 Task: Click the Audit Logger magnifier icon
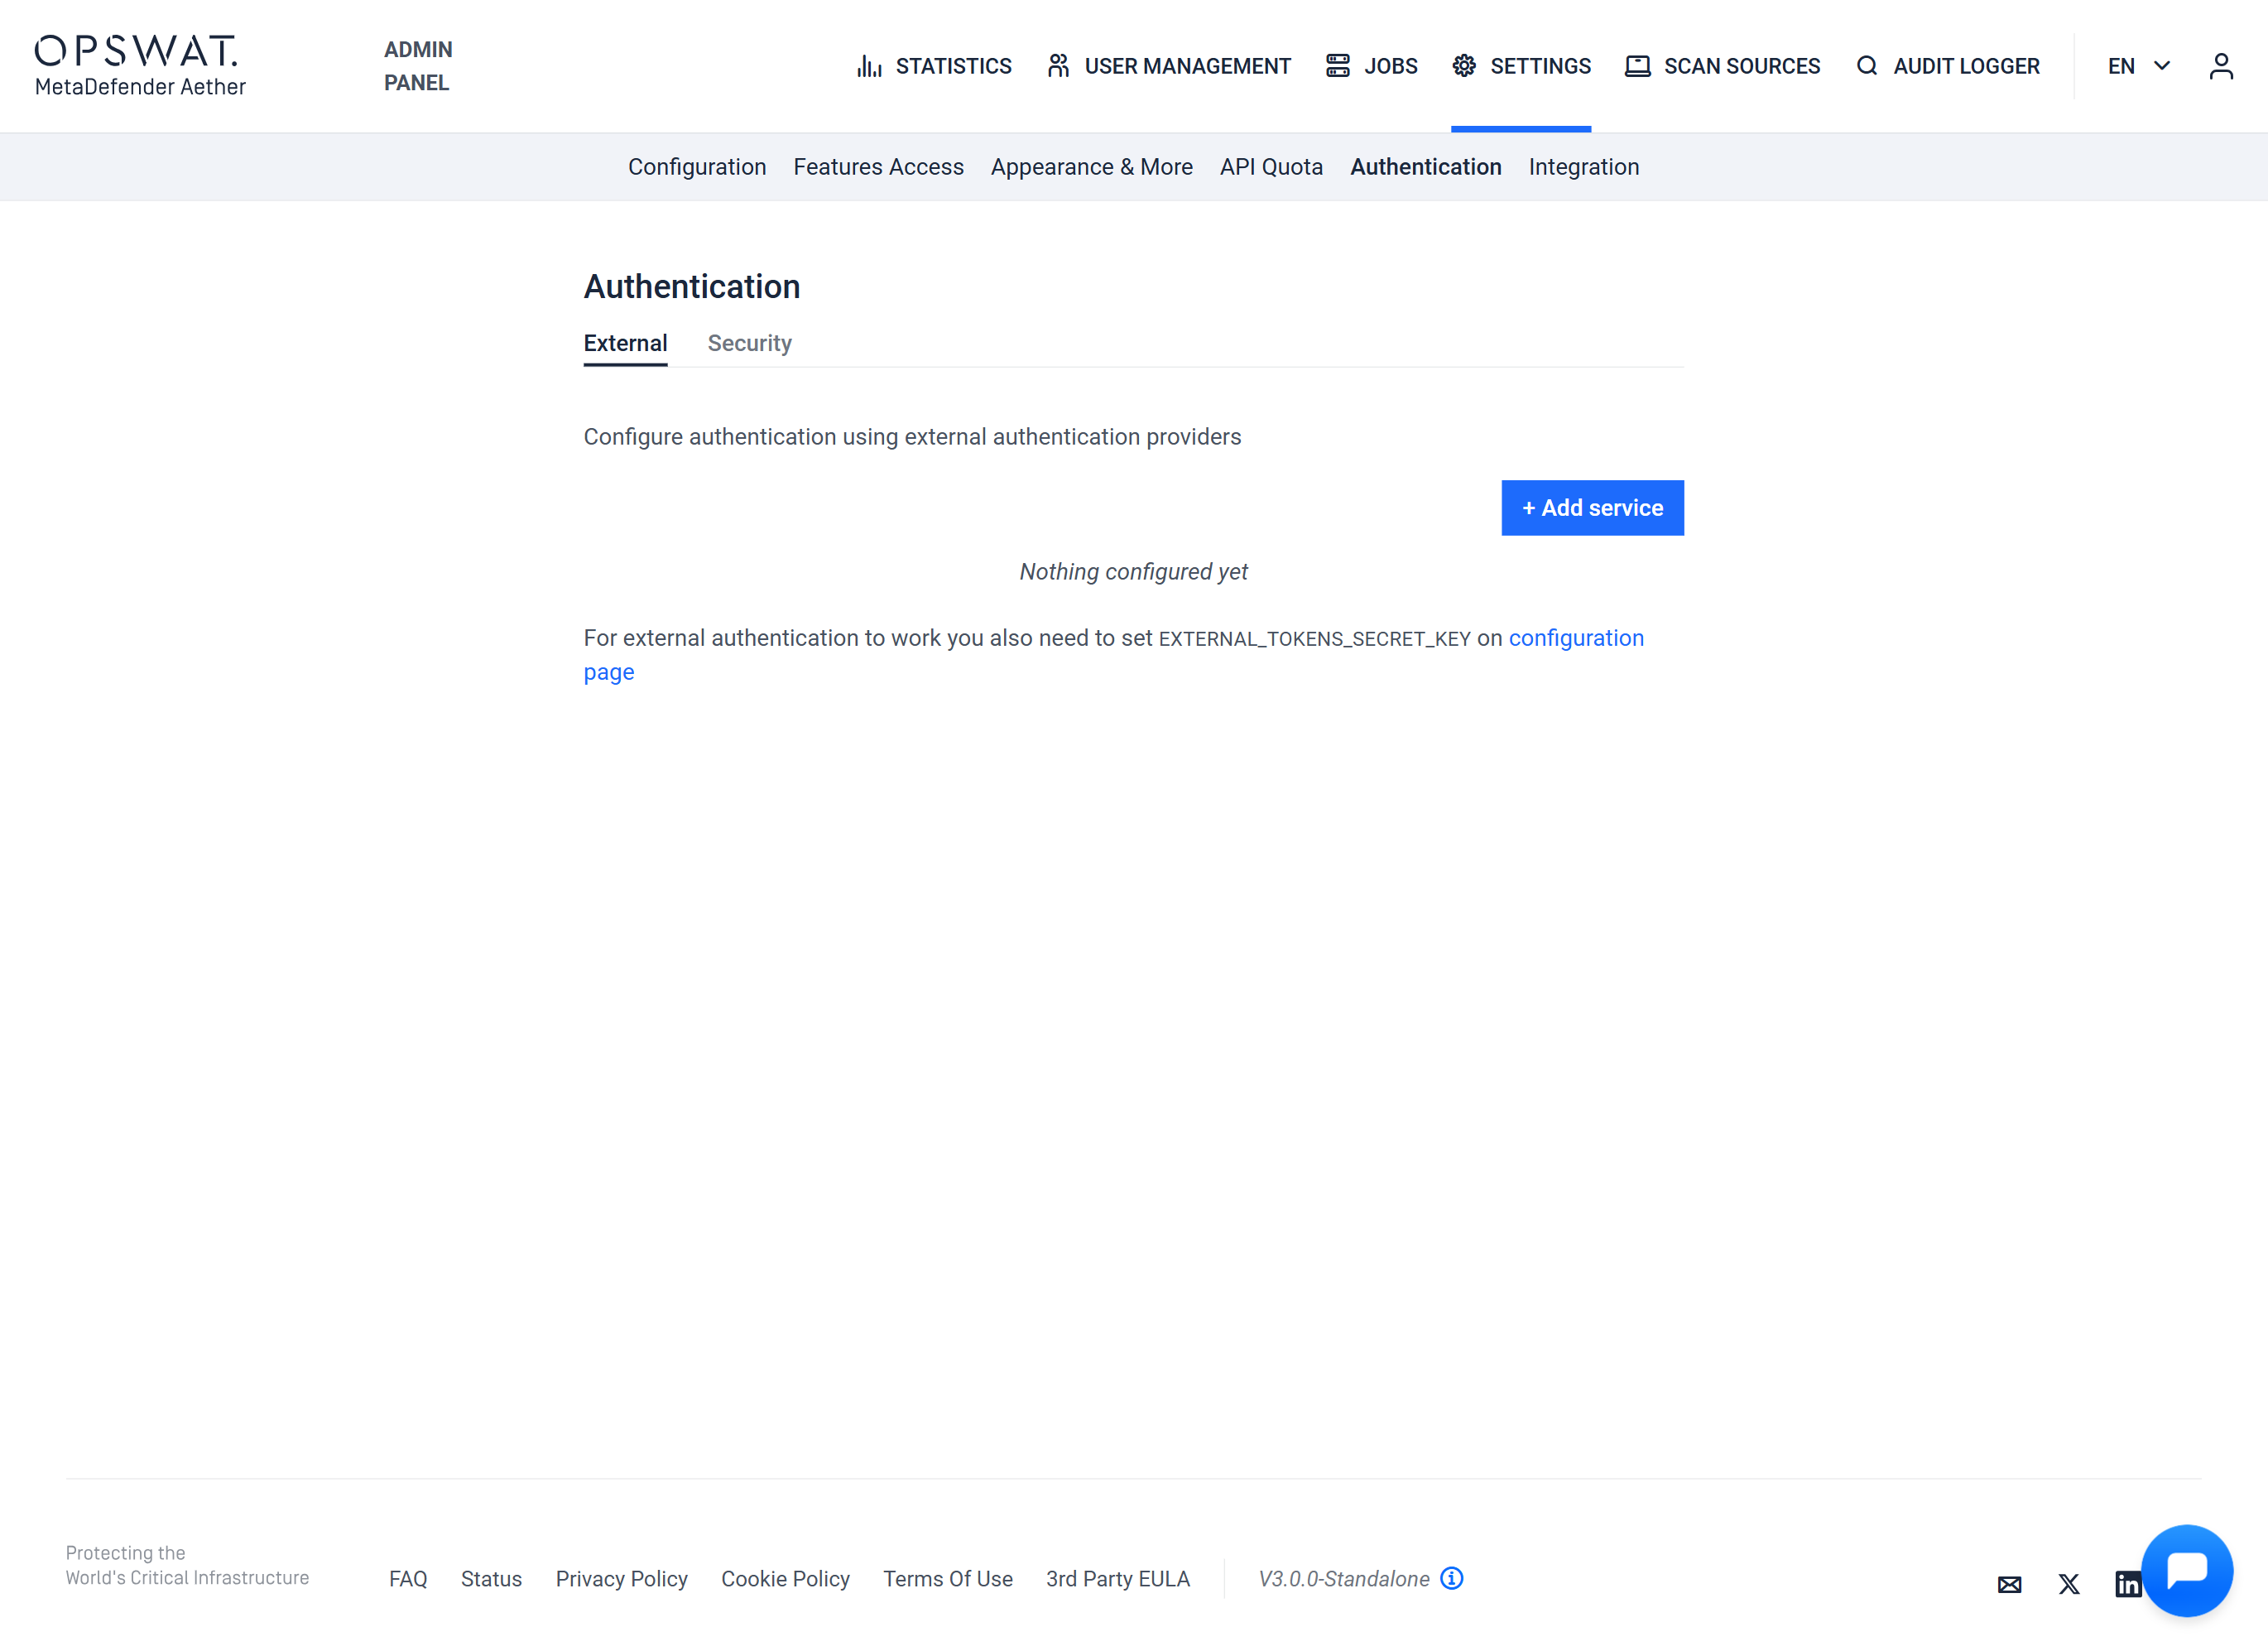coord(1866,66)
